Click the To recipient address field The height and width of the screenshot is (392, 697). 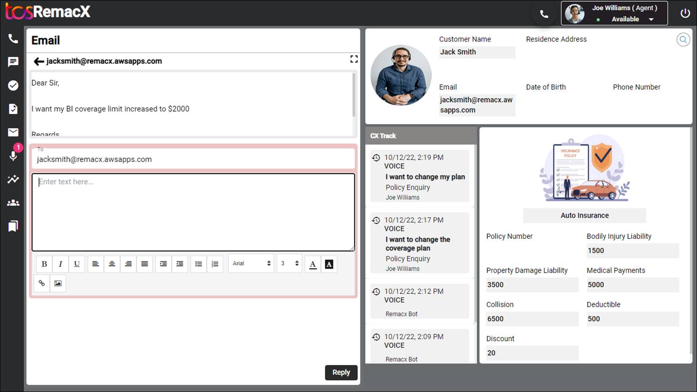tap(193, 158)
